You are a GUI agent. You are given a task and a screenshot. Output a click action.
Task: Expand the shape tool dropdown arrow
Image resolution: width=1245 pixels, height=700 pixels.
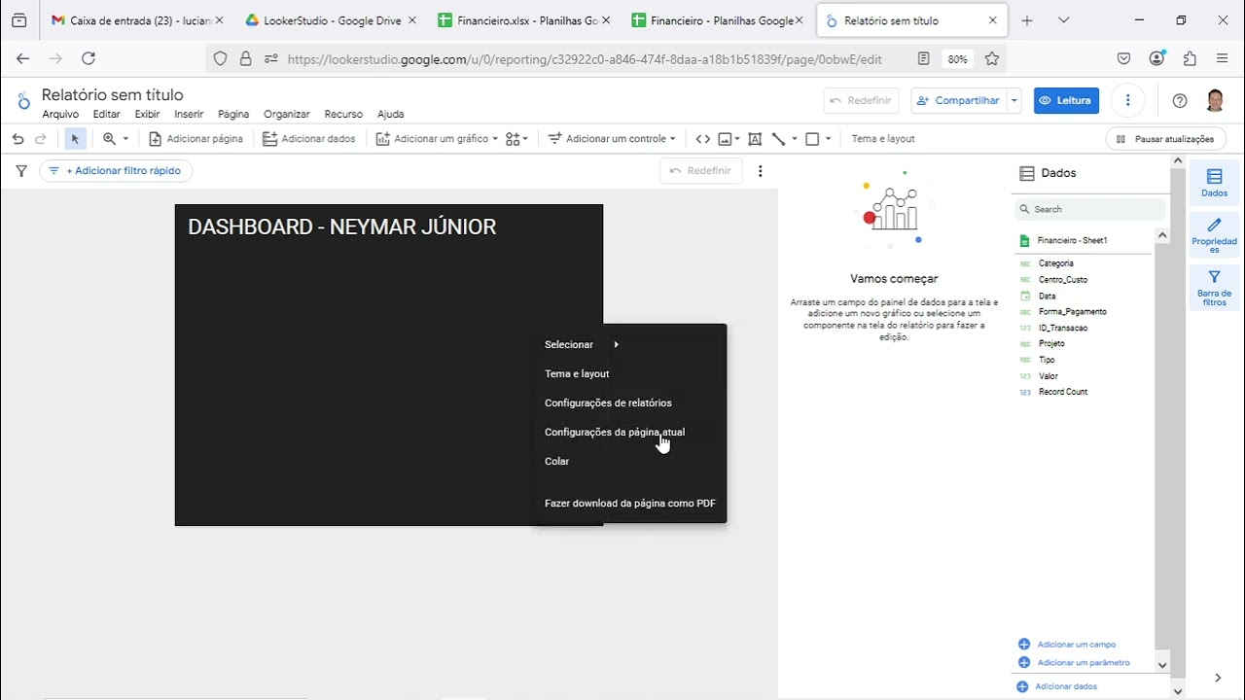pos(829,139)
